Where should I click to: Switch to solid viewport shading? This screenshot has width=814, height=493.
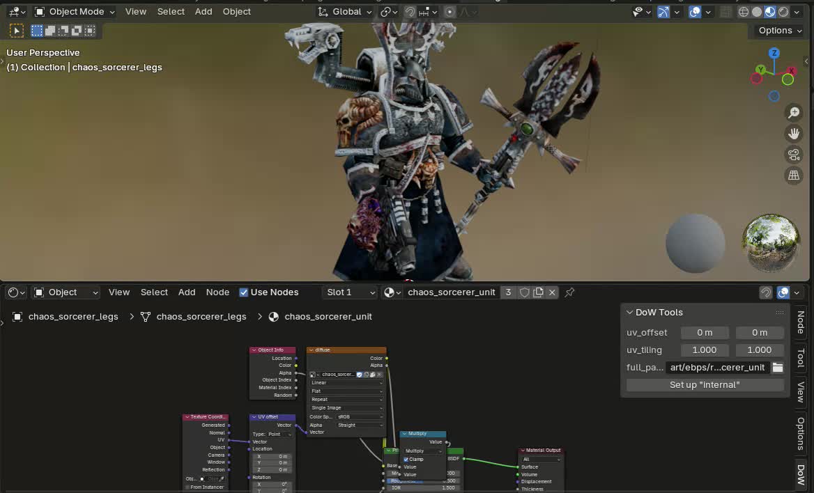coord(757,11)
